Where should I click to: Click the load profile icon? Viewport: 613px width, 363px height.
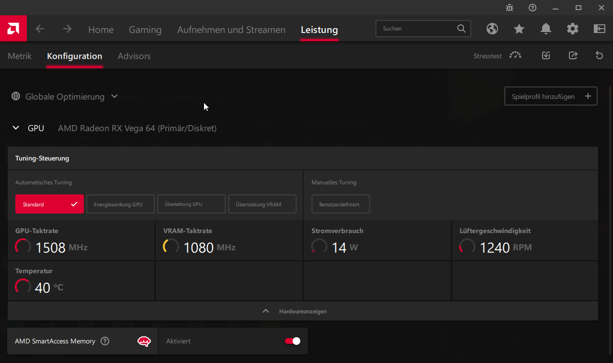(546, 55)
